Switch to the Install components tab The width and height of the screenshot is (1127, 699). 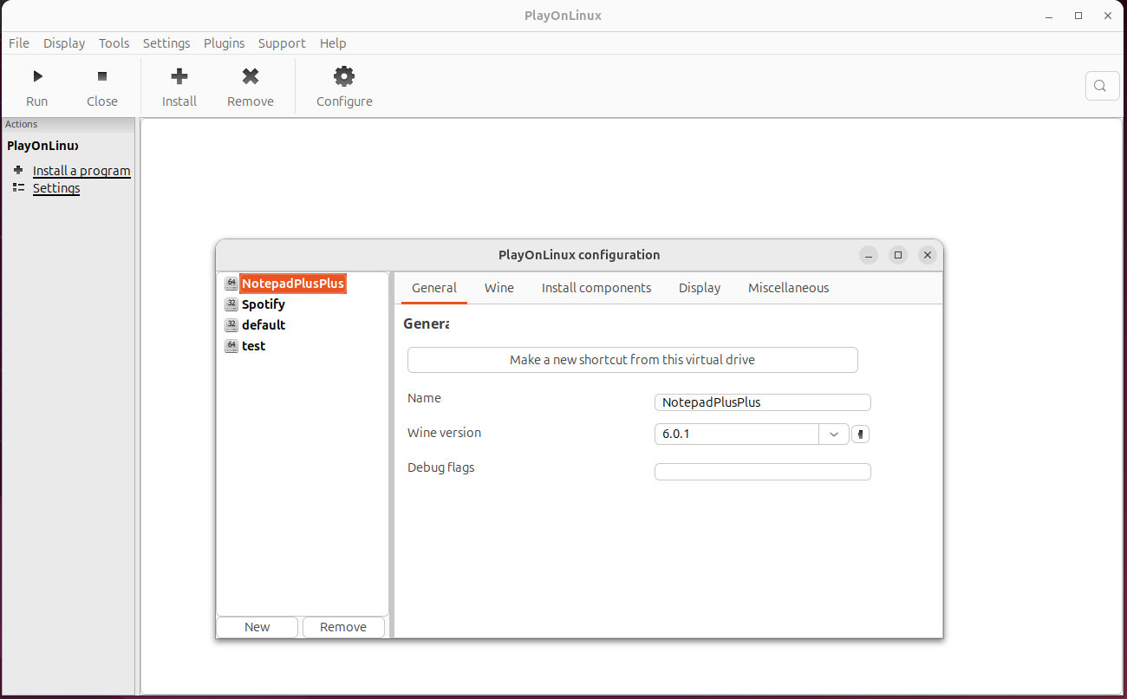596,288
